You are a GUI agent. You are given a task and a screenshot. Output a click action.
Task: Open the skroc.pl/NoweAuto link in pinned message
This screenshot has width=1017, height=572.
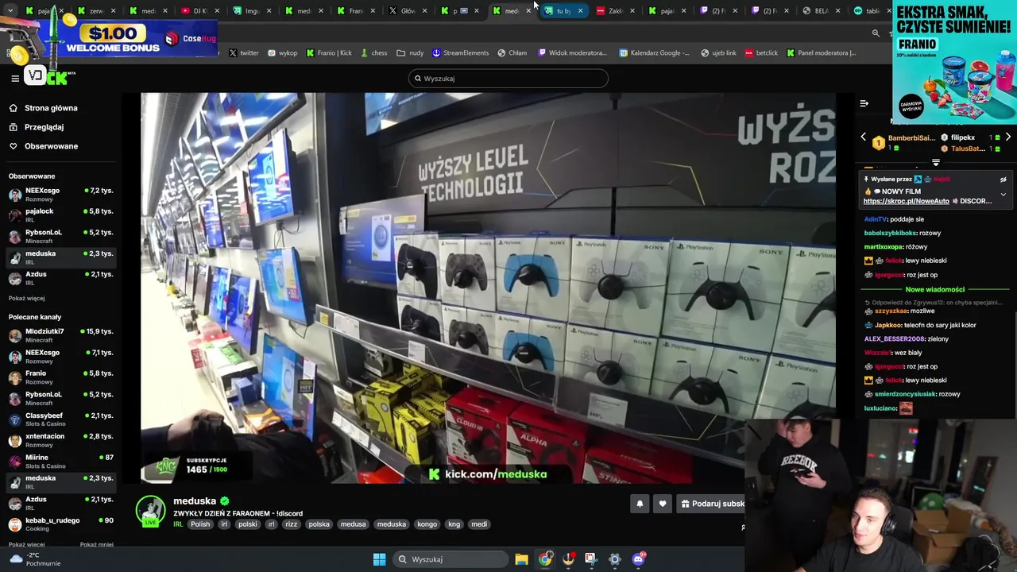(x=906, y=201)
